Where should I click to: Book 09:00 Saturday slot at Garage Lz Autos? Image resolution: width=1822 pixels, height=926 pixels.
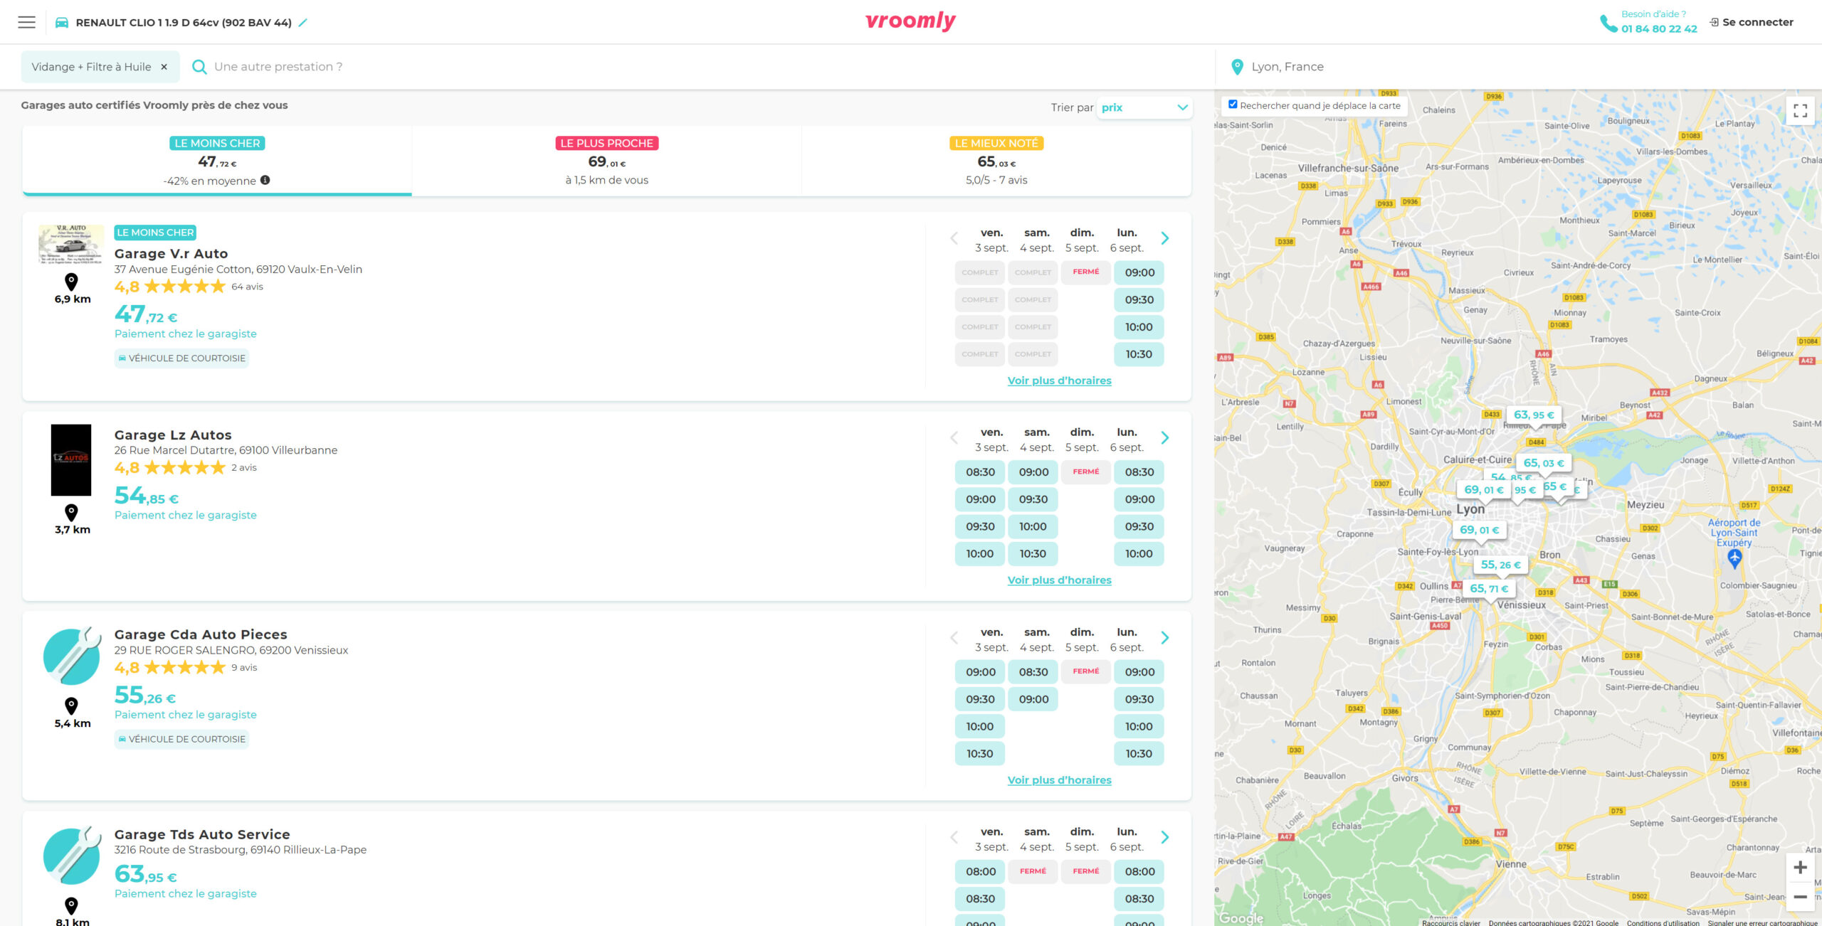pyautogui.click(x=1033, y=472)
